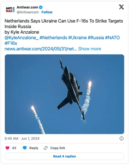The image size is (129, 165).
Task: Follow the Antiwar.com account
Action: click(47, 12)
